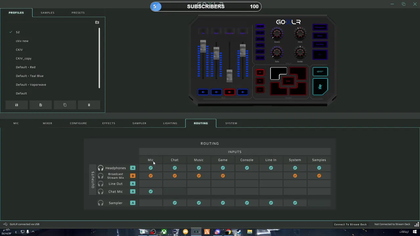Viewport: 420px width, 236px height.
Task: Toggle the mic cough mute button on the device
Action: [320, 87]
